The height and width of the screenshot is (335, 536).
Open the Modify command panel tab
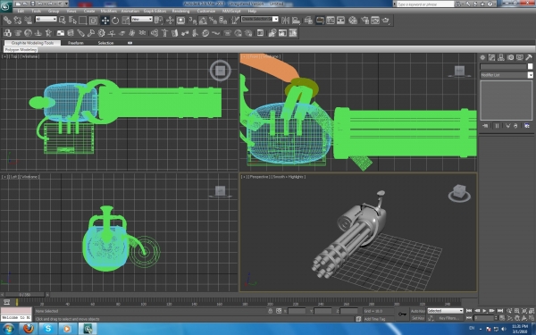[491, 57]
